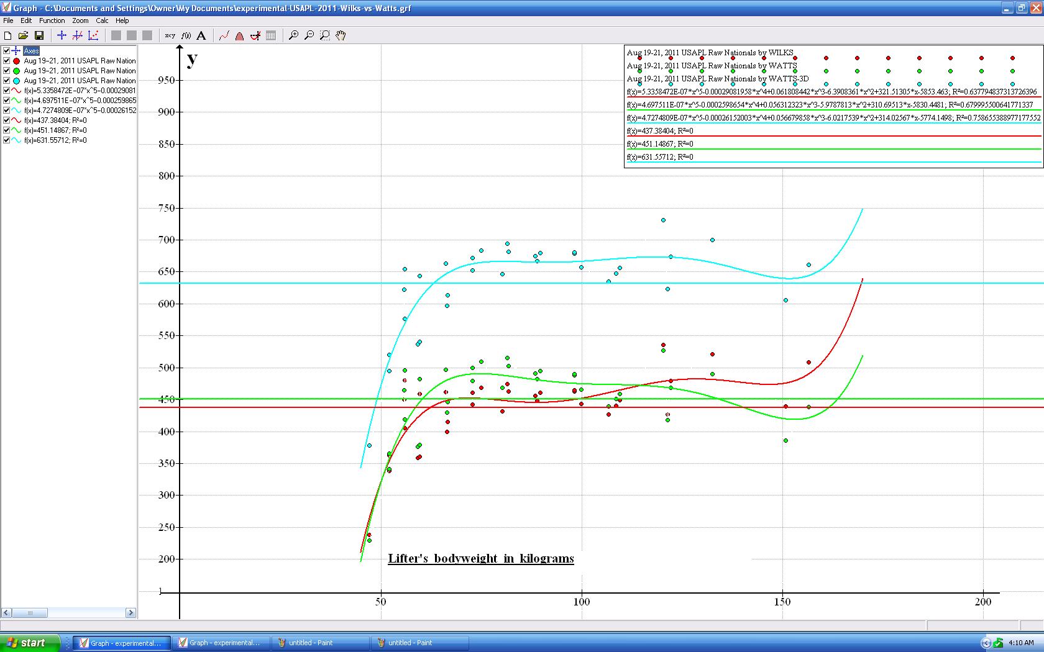Screen dimensions: 1044x652
Task: Open the Edit menu
Action: [x=26, y=20]
